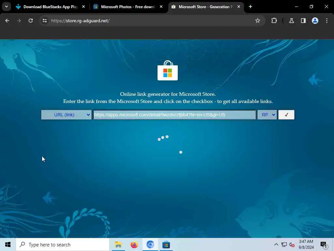This screenshot has width=334, height=251.
Task: Close the Microsoft Store Generation tab
Action: 239,7
